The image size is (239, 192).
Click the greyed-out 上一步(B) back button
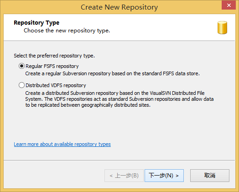tap(124, 176)
